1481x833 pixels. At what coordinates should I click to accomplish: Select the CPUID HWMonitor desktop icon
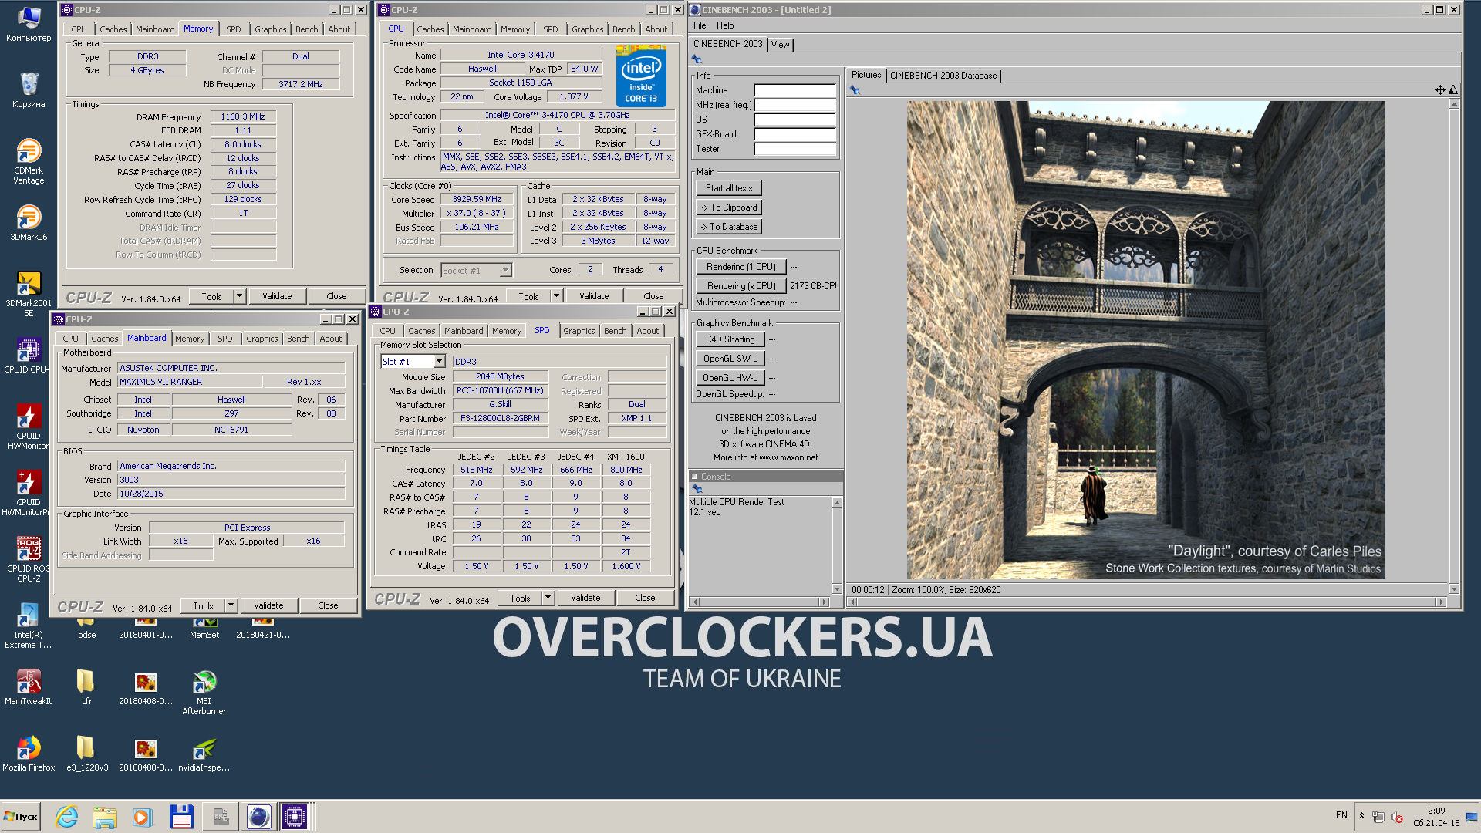(x=29, y=427)
